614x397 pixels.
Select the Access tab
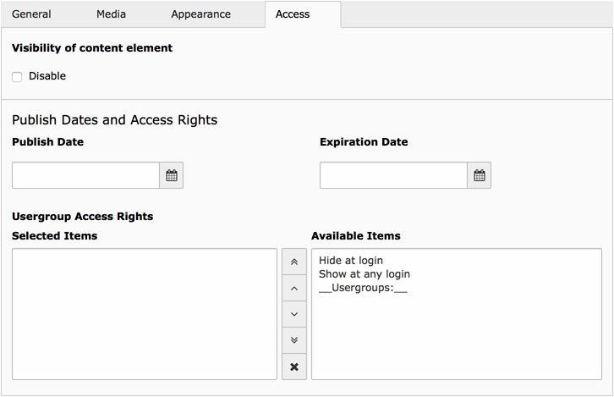pos(293,14)
